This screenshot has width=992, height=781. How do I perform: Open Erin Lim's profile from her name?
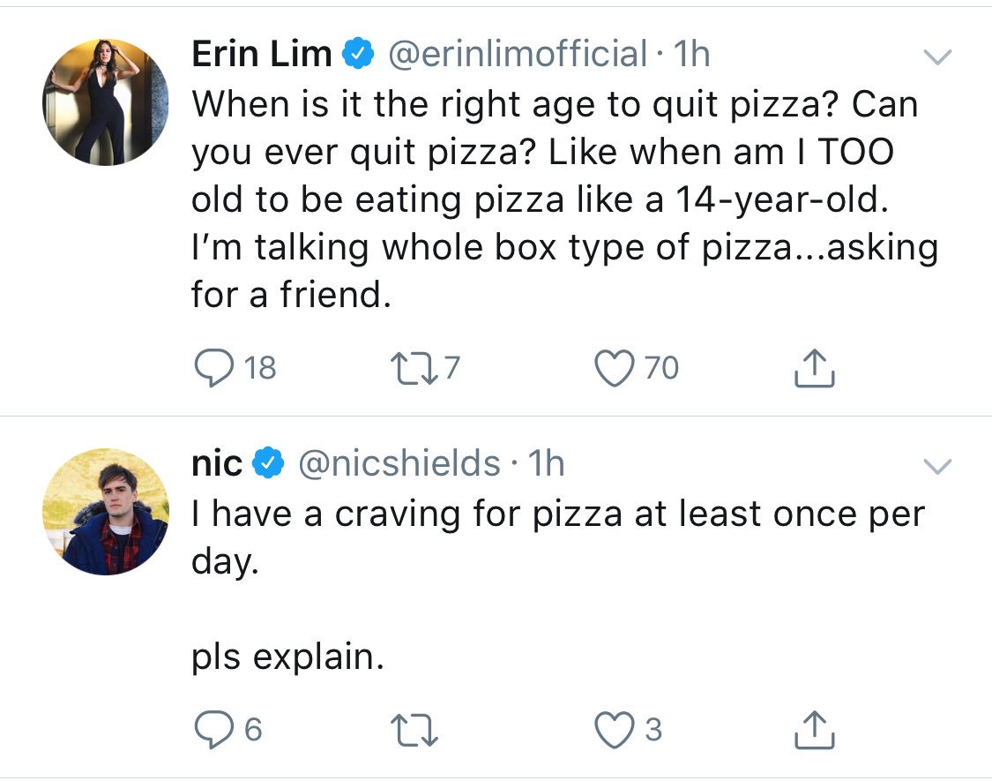point(261,55)
